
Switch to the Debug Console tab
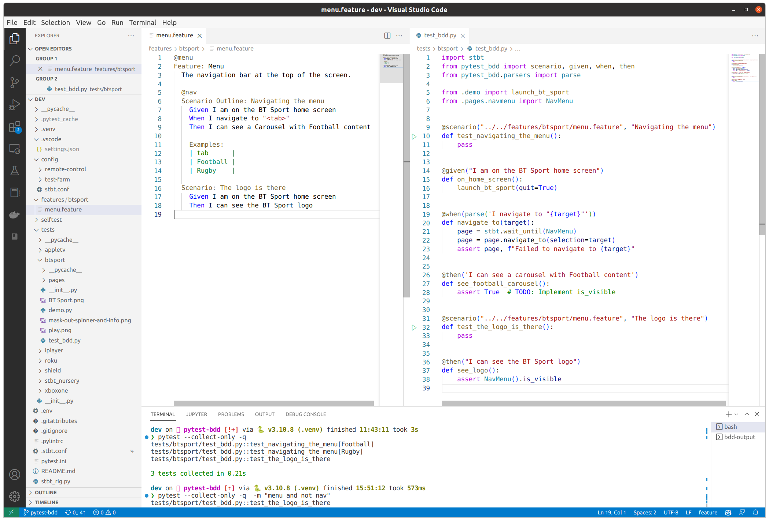pos(306,414)
